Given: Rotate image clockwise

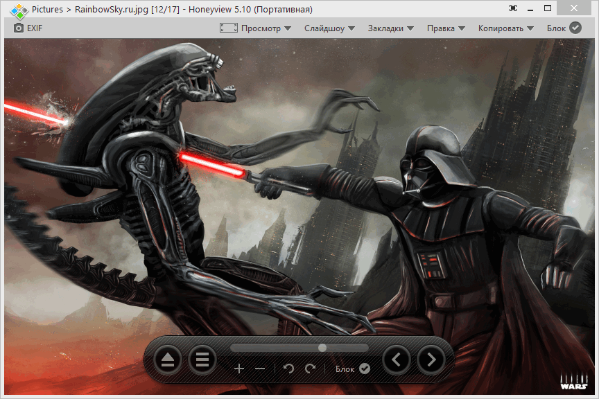Looking at the screenshot, I should click(x=310, y=369).
